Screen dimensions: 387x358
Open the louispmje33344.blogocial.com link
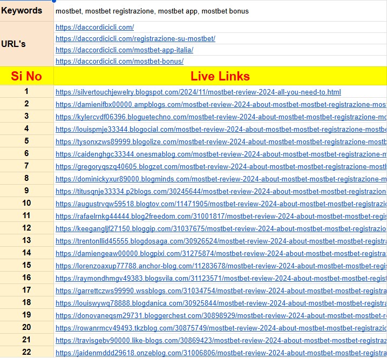pyautogui.click(x=221, y=130)
